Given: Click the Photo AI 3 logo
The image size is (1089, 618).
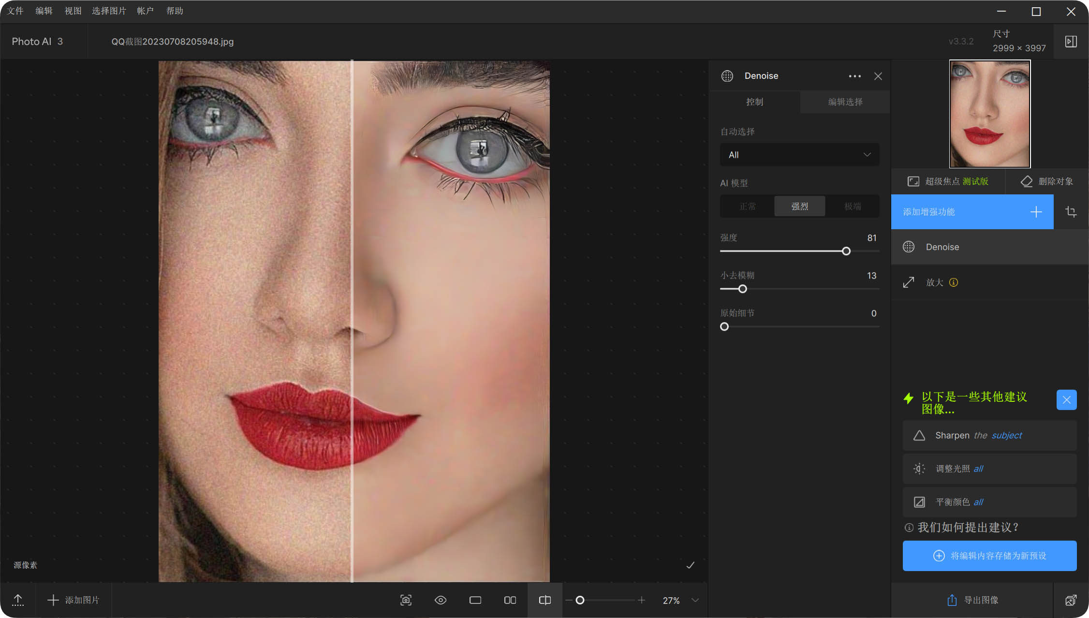Looking at the screenshot, I should point(37,42).
